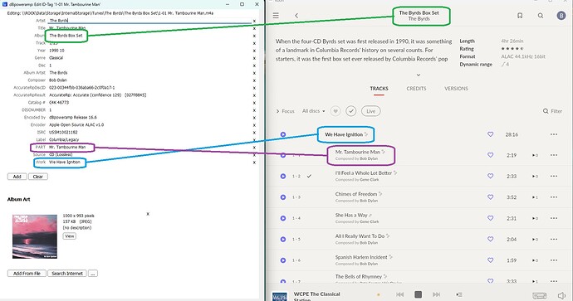Delete the Work tag with its X
This screenshot has width=573, height=301.
pos(254,163)
